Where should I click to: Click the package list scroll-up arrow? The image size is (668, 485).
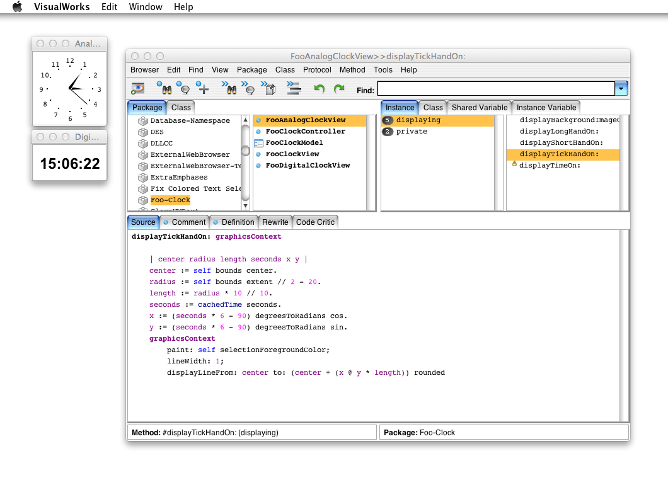245,120
